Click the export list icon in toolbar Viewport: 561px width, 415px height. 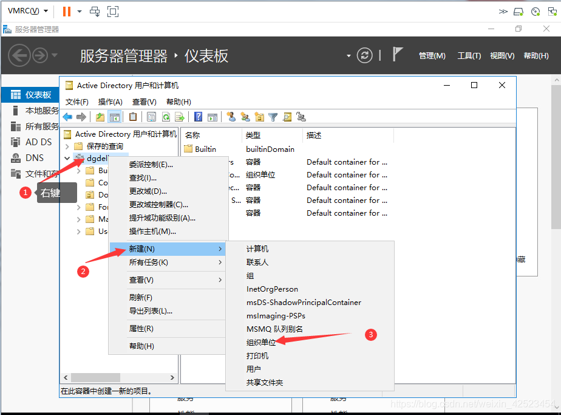coord(180,117)
